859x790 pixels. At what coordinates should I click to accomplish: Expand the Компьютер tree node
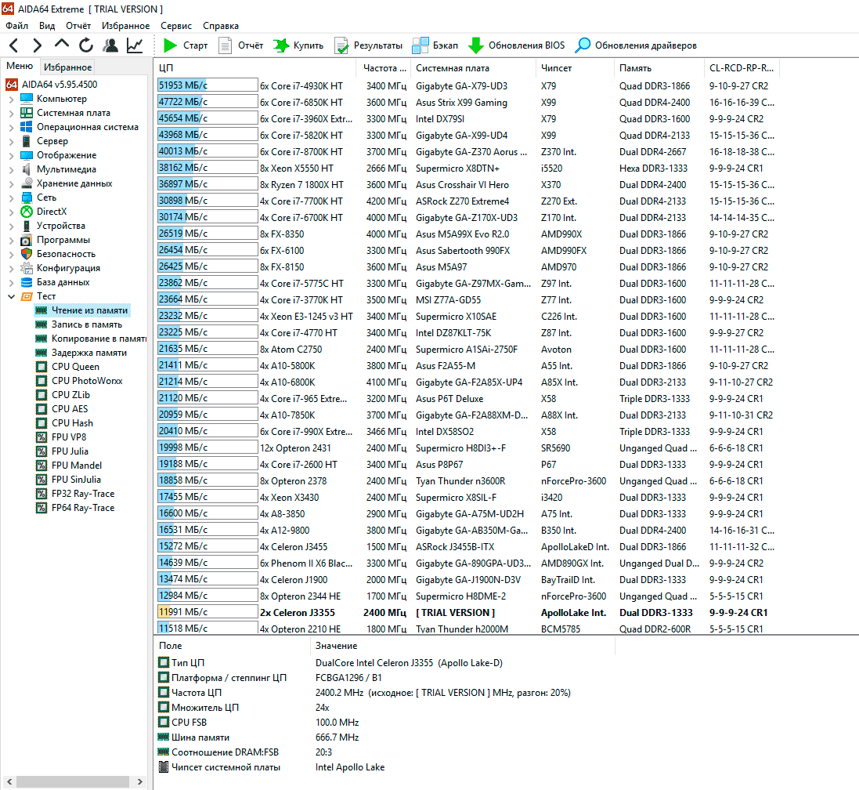(11, 99)
